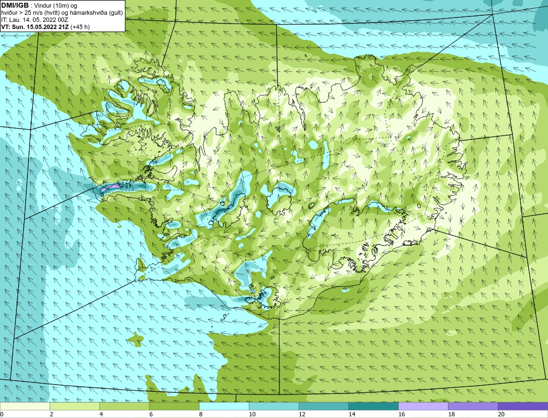Image resolution: width=548 pixels, height=418 pixels.
Task: Select the 'VT: Sun. 15.05.2022 21Z' valid time
Action: tap(35, 27)
